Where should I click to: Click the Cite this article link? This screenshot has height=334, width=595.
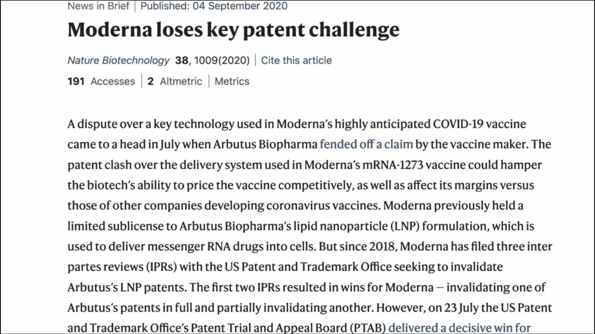(296, 60)
